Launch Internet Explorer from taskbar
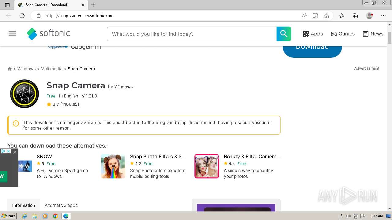Image resolution: width=392 pixels, height=220 pixels. (24, 216)
